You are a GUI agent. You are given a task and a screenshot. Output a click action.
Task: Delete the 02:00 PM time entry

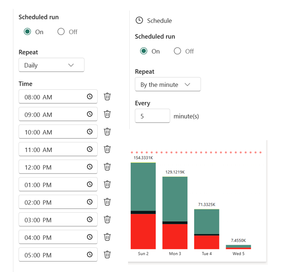[107, 202]
